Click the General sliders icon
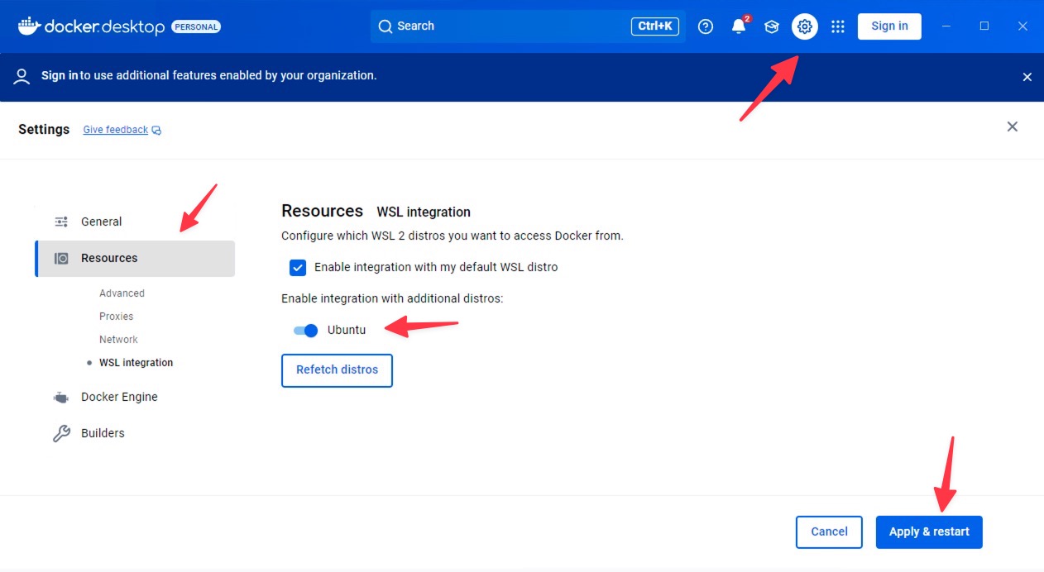The width and height of the screenshot is (1044, 572). pyautogui.click(x=61, y=222)
